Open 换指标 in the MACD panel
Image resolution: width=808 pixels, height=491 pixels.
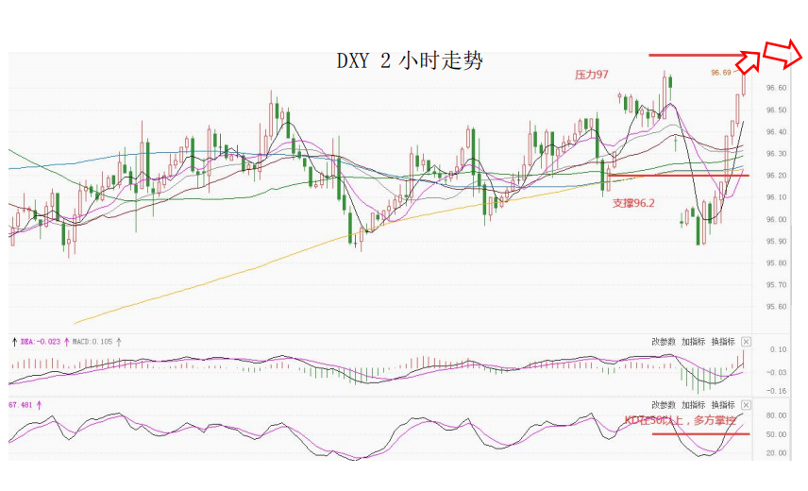coord(723,342)
